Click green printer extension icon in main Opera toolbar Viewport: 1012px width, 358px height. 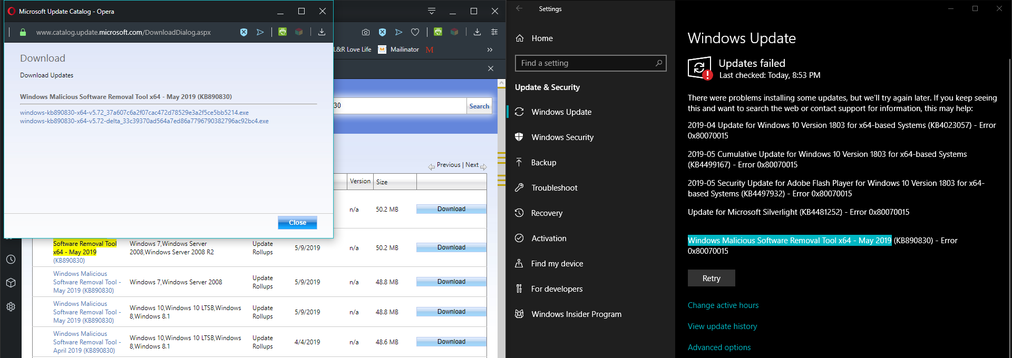pyautogui.click(x=438, y=32)
